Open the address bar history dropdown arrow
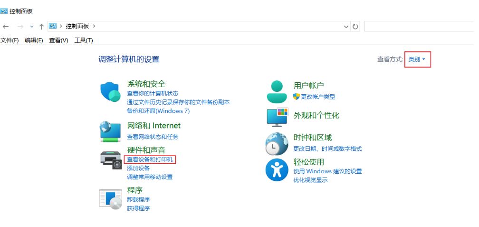Viewport: 479px width, 227px height. click(345, 26)
